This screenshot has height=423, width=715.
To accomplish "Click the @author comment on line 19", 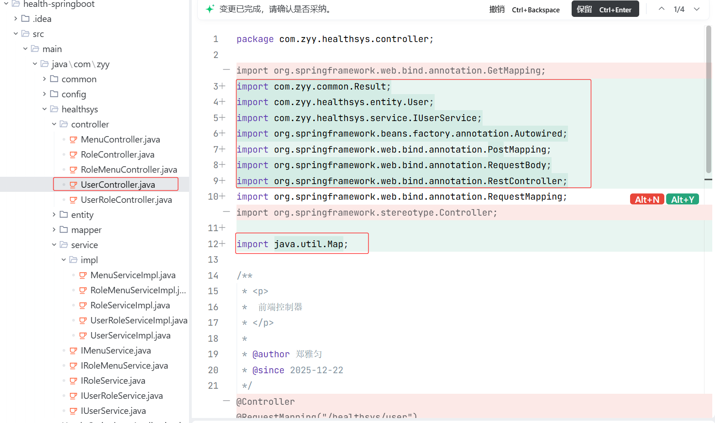I will point(282,354).
